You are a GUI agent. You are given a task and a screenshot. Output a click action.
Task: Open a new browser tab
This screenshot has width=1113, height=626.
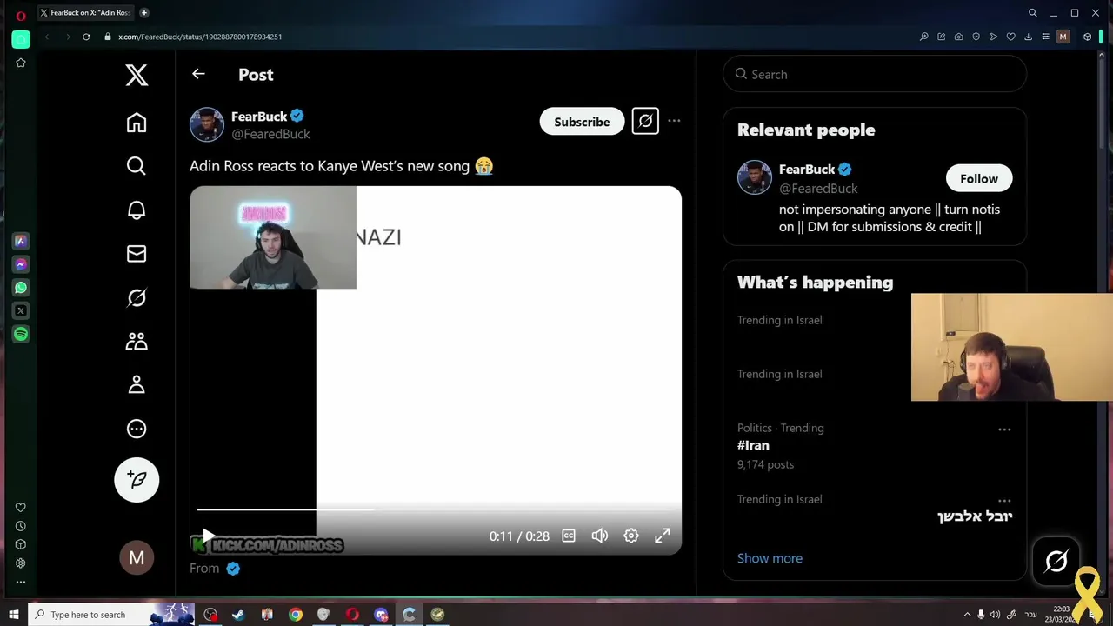pos(144,13)
